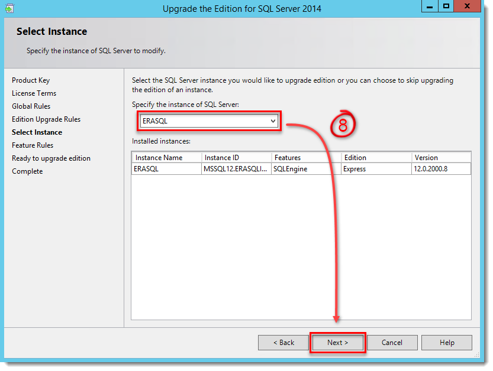Click the MSSQL12.ERASQLI... instance ID cell
The width and height of the screenshot is (493, 371).
(x=236, y=169)
